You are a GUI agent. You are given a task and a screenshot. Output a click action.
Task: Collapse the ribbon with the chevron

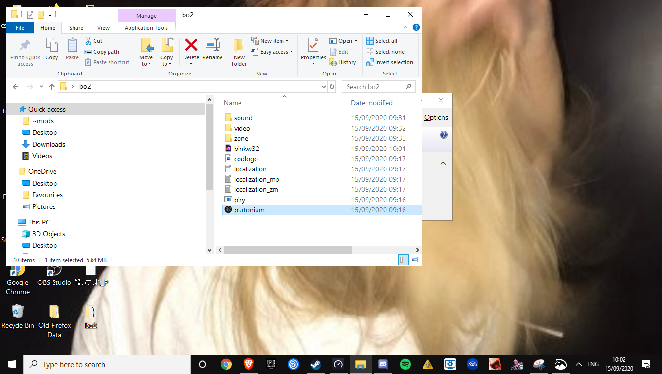(406, 28)
